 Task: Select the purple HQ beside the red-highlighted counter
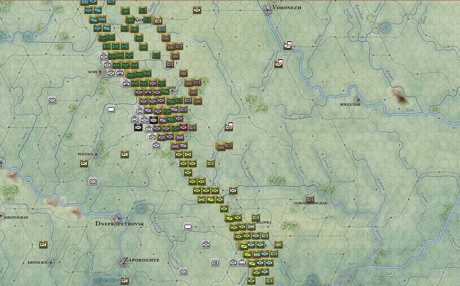coord(192,127)
